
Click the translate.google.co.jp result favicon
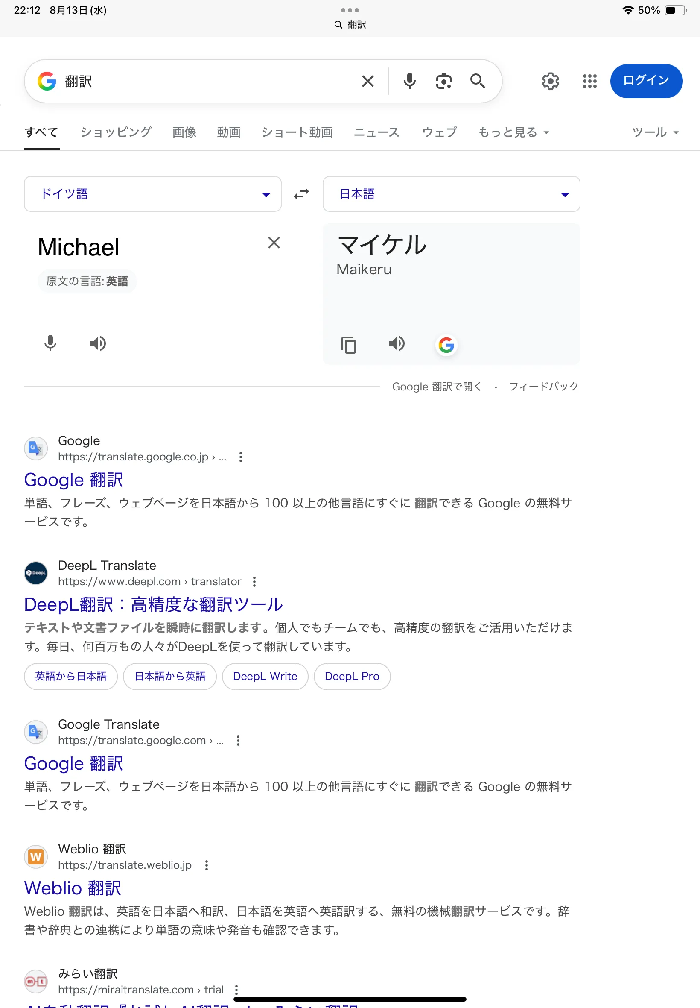click(35, 448)
